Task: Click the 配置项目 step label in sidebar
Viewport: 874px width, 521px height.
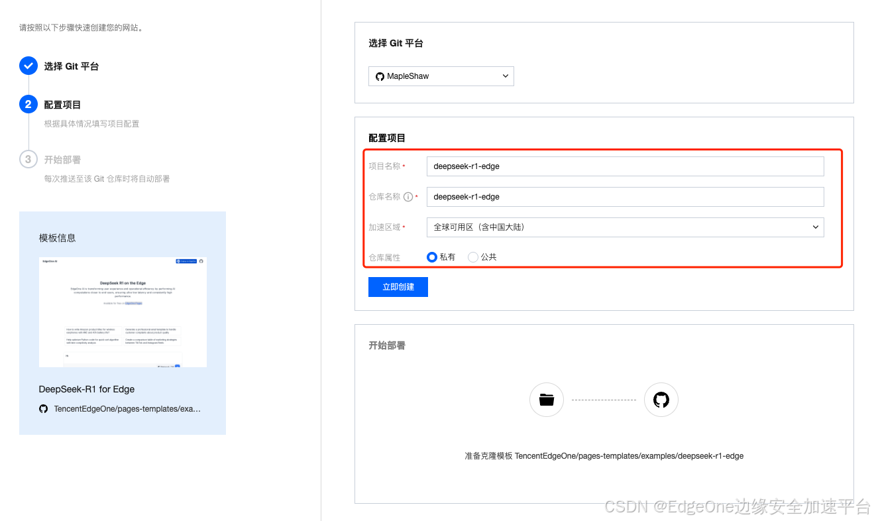Action: point(62,105)
